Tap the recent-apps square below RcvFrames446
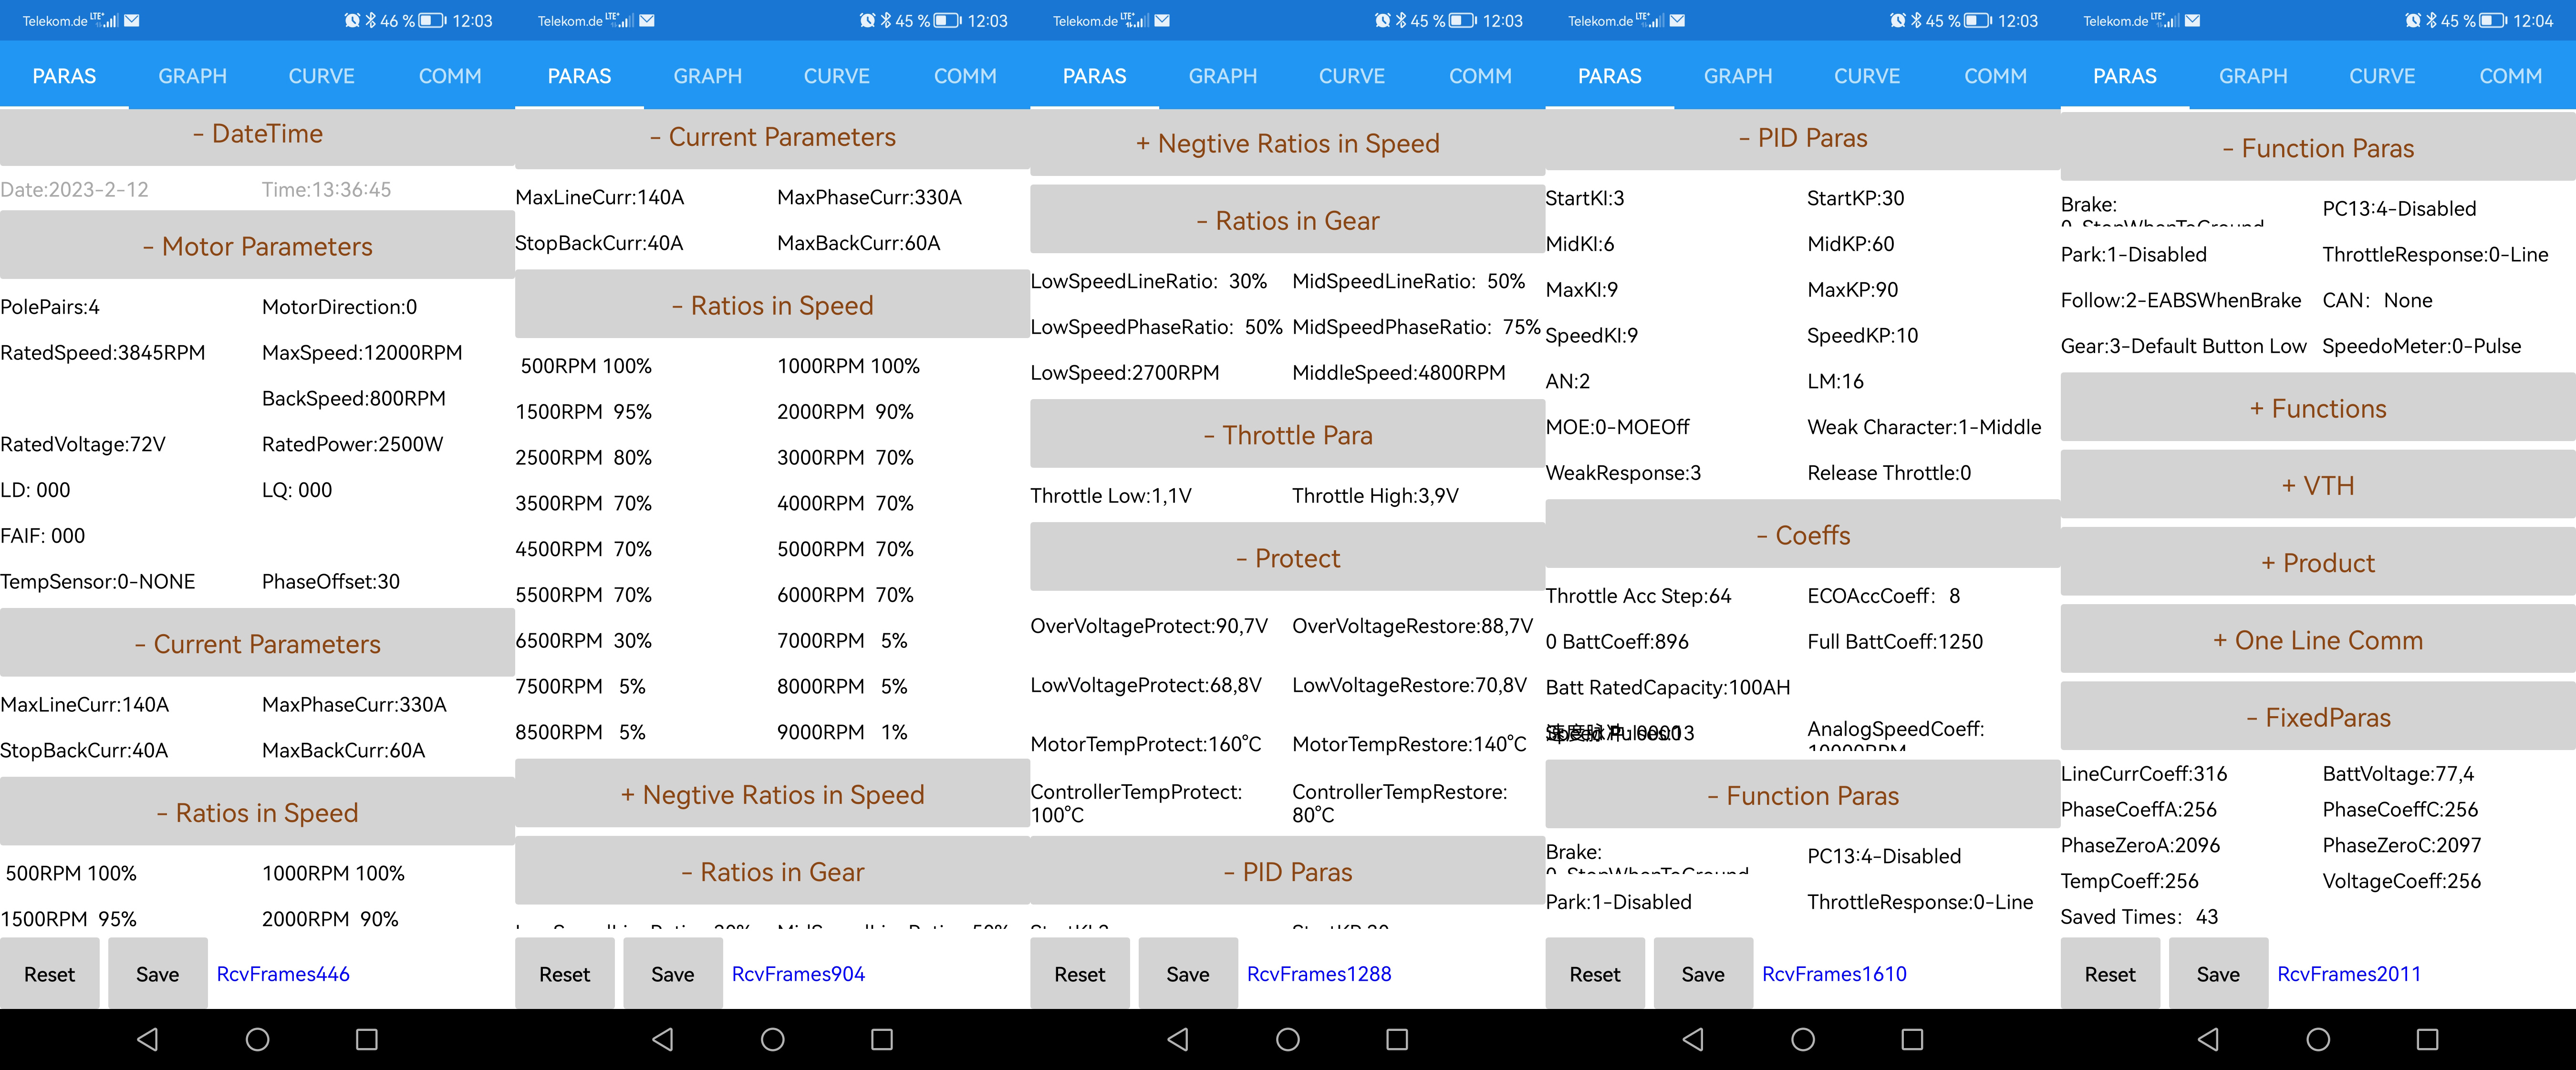This screenshot has height=1070, width=2576. click(x=367, y=1040)
